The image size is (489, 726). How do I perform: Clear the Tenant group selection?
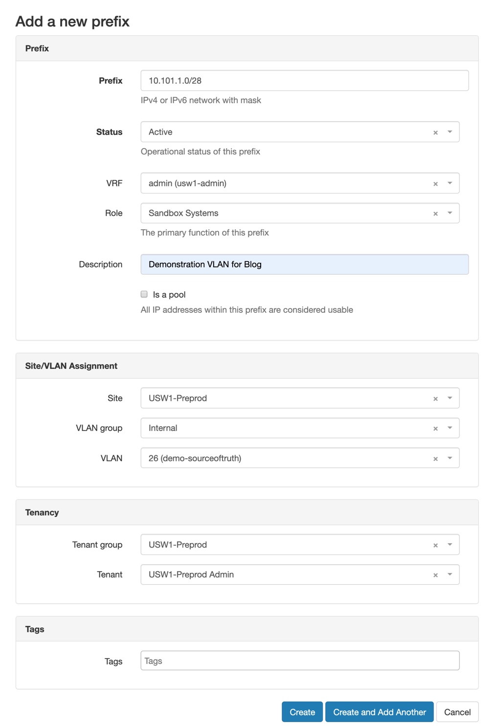[435, 546]
